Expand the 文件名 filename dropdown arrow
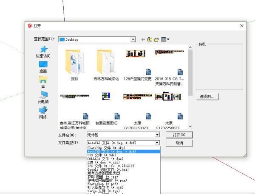The image size is (255, 194). [x=157, y=135]
